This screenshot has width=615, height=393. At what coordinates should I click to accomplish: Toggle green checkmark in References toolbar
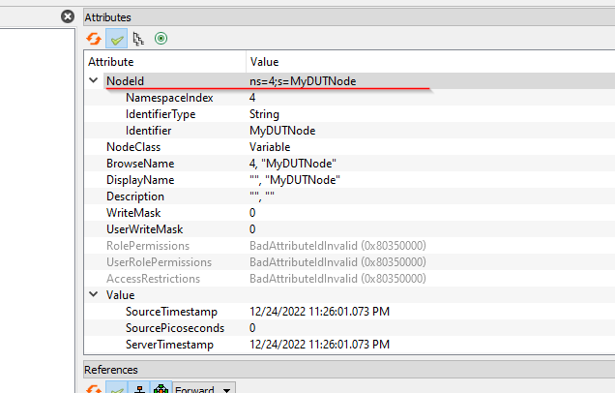116,388
